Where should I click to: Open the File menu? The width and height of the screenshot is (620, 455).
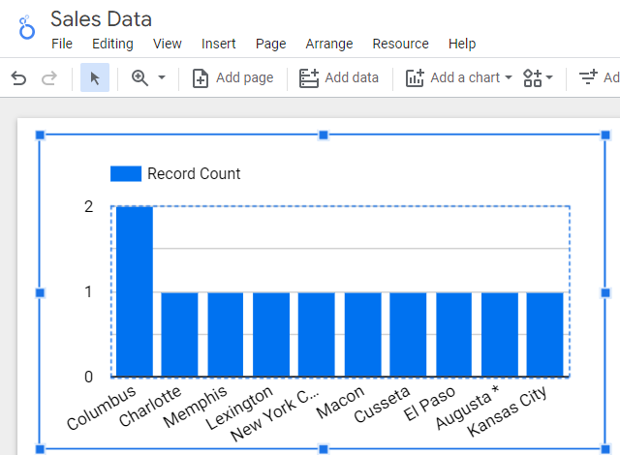tap(62, 44)
